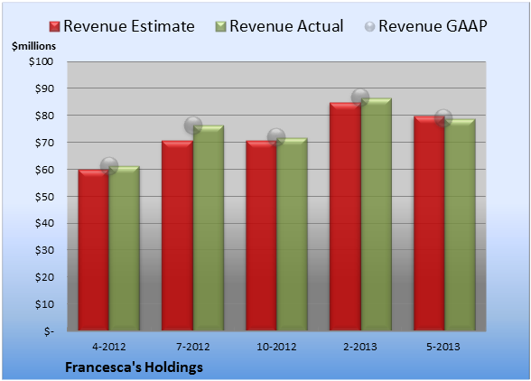Select the green actual bar for 4-2012
Image resolution: width=531 pixels, height=381 pixels.
pos(124,248)
